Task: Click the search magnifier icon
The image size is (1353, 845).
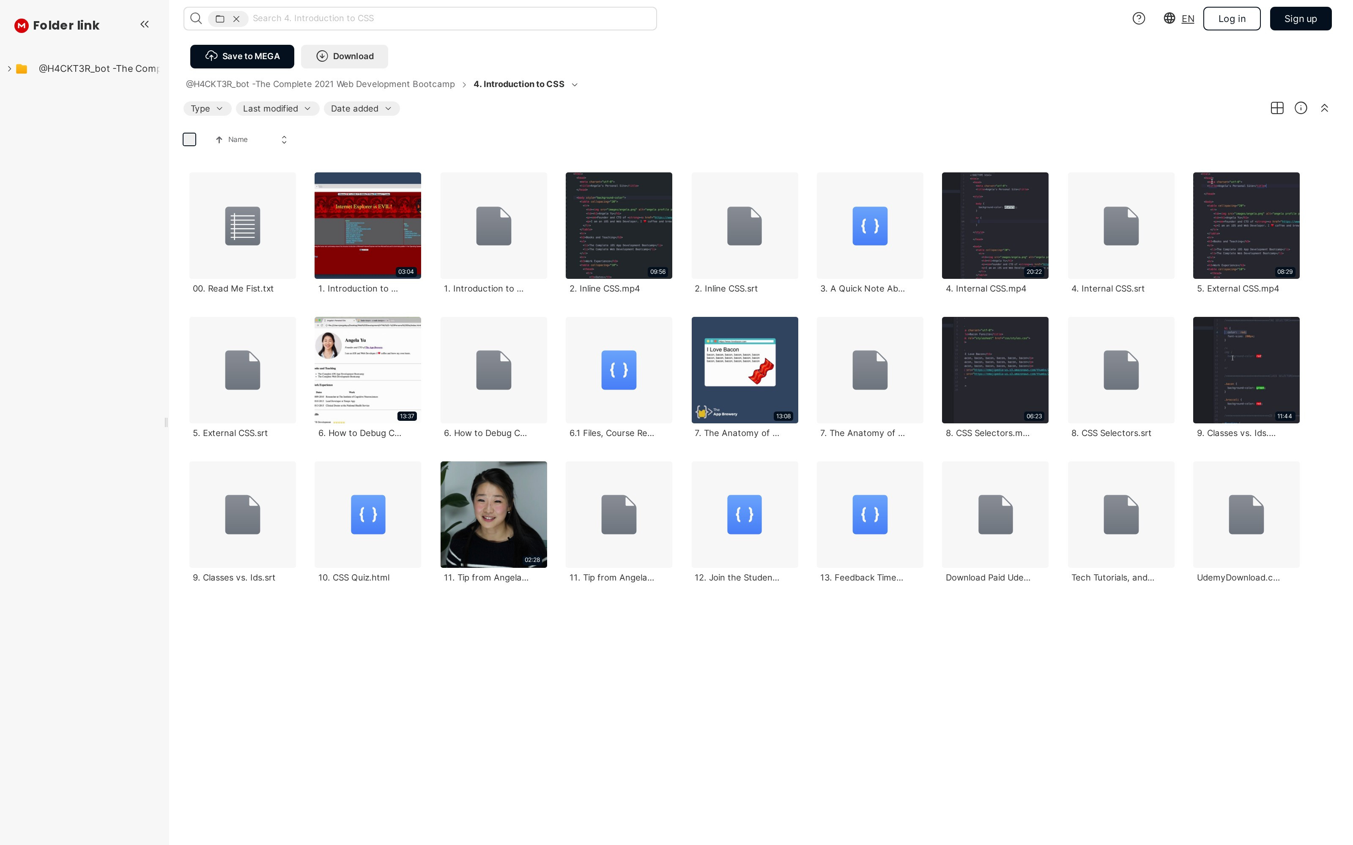Action: (196, 19)
